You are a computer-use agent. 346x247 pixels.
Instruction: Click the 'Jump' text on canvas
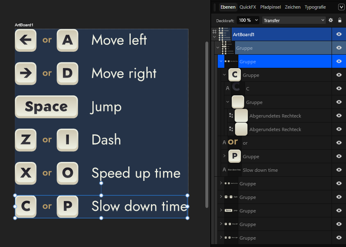(x=106, y=107)
